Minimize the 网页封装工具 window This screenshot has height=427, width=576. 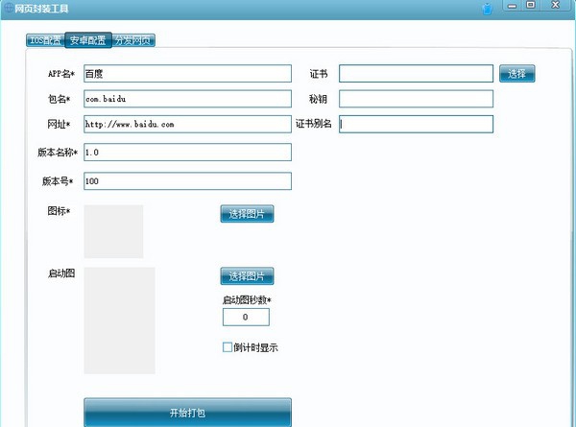point(512,6)
